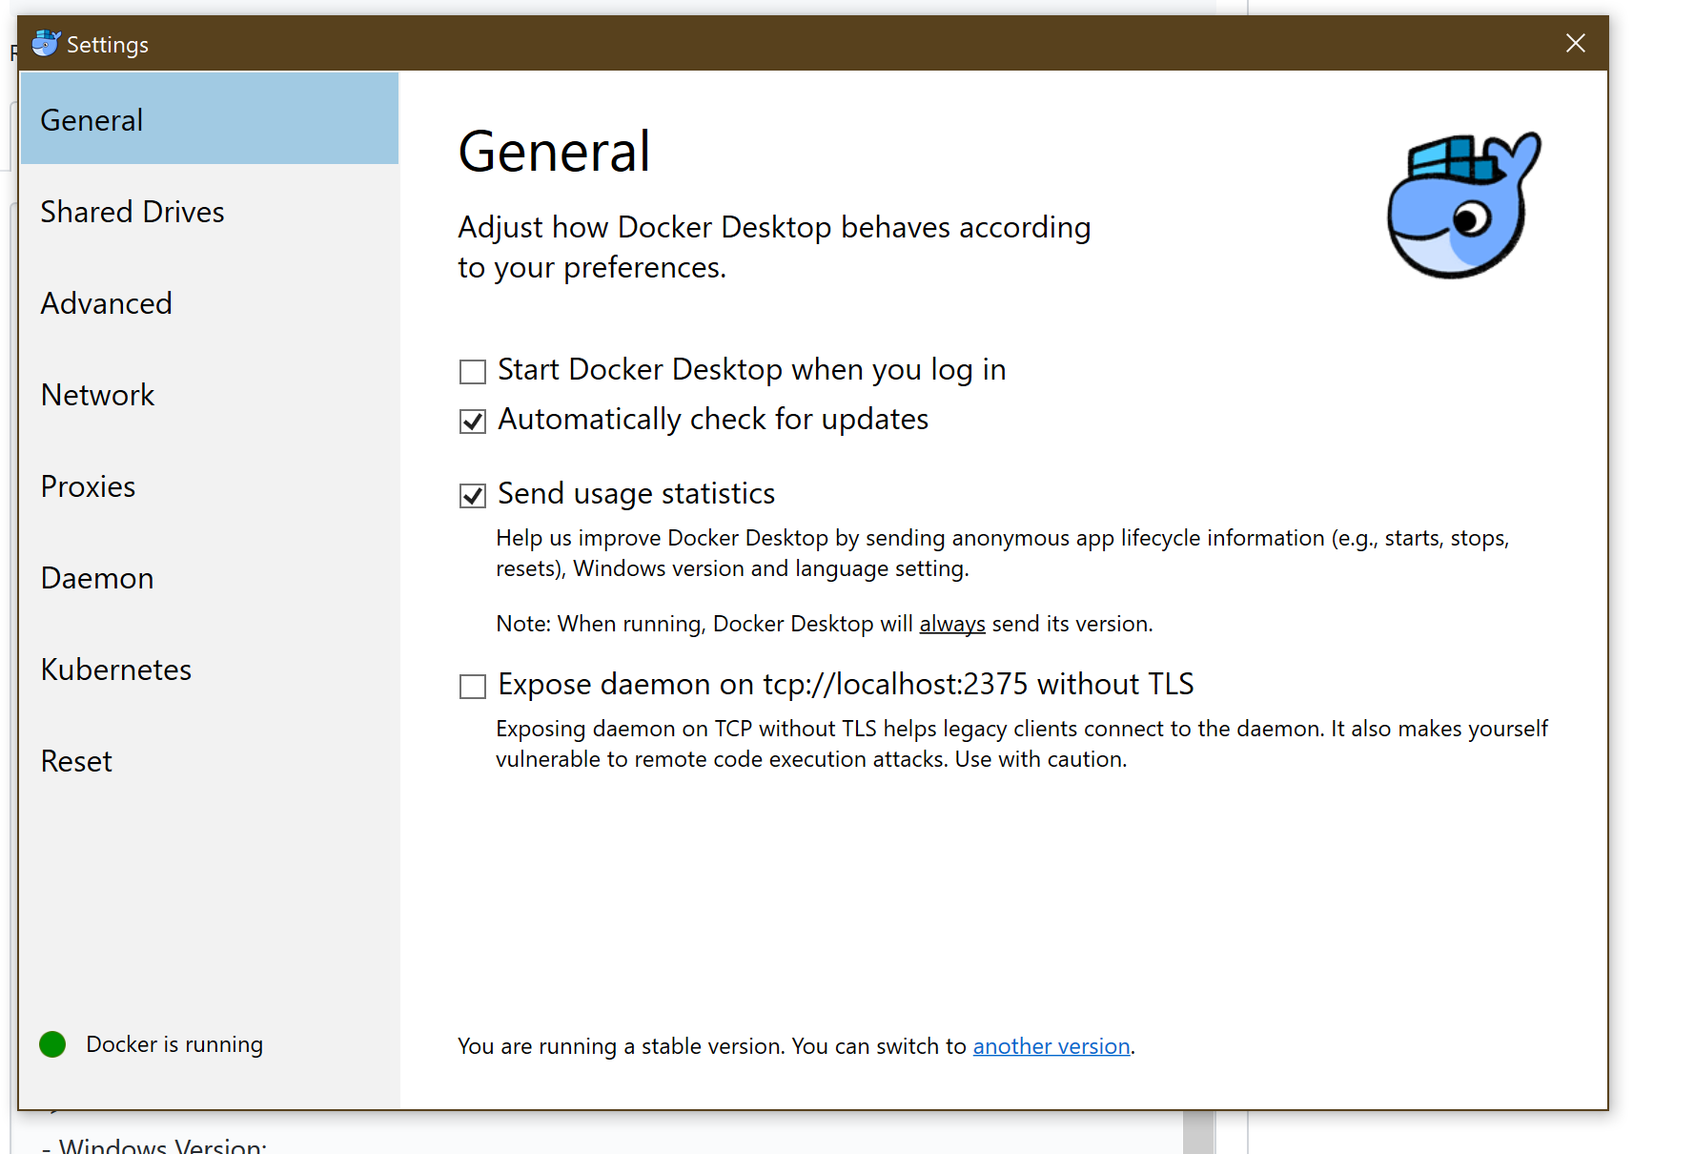Click the Docker whale icon in title bar

[46, 44]
